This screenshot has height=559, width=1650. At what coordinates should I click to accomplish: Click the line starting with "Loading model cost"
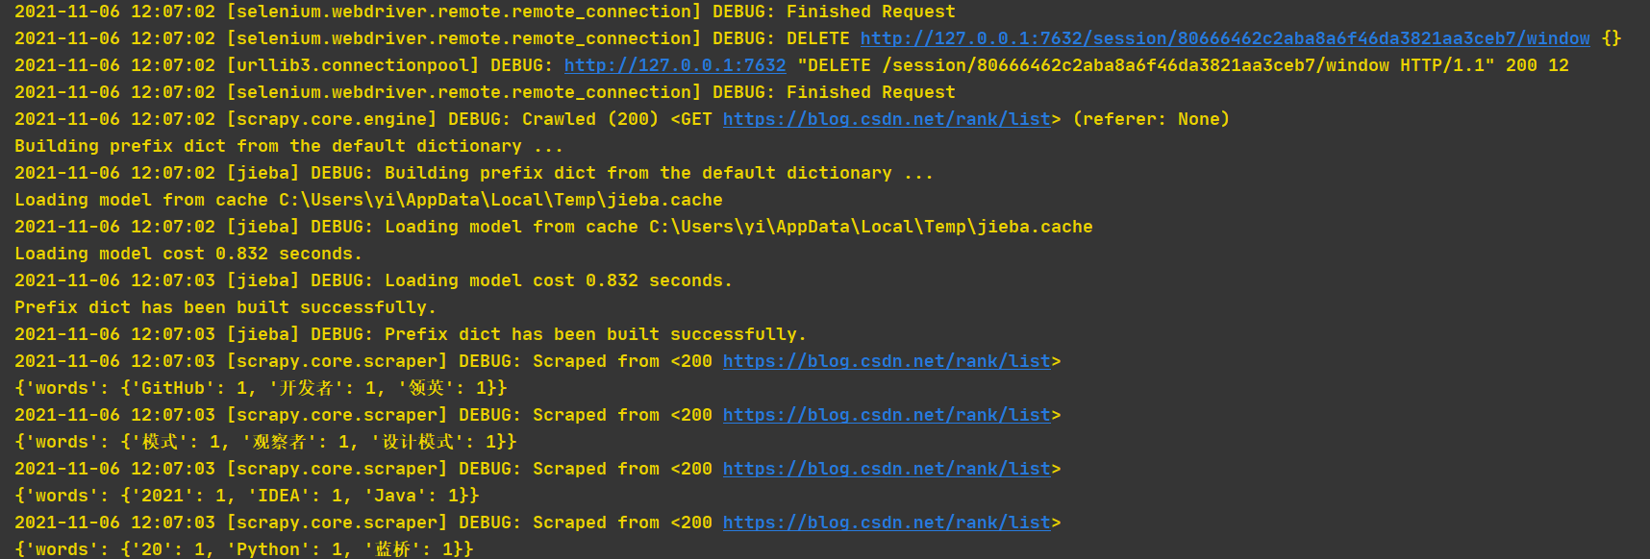pyautogui.click(x=188, y=254)
